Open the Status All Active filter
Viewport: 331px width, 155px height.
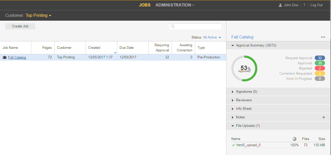(212, 37)
